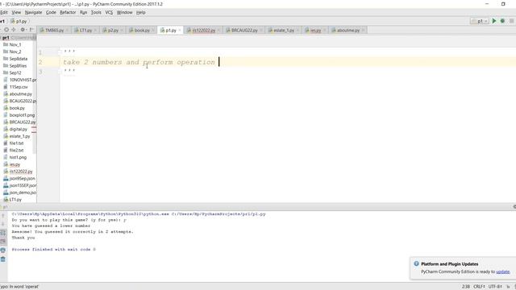This screenshot has width=516, height=290.
Task: Click the CRLF line separator in the status bar
Action: coord(479,287)
